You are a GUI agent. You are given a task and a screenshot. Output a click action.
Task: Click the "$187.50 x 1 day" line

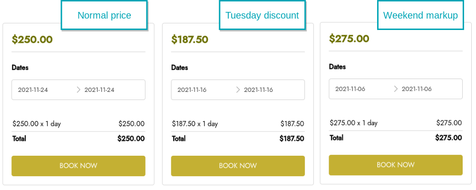point(195,124)
